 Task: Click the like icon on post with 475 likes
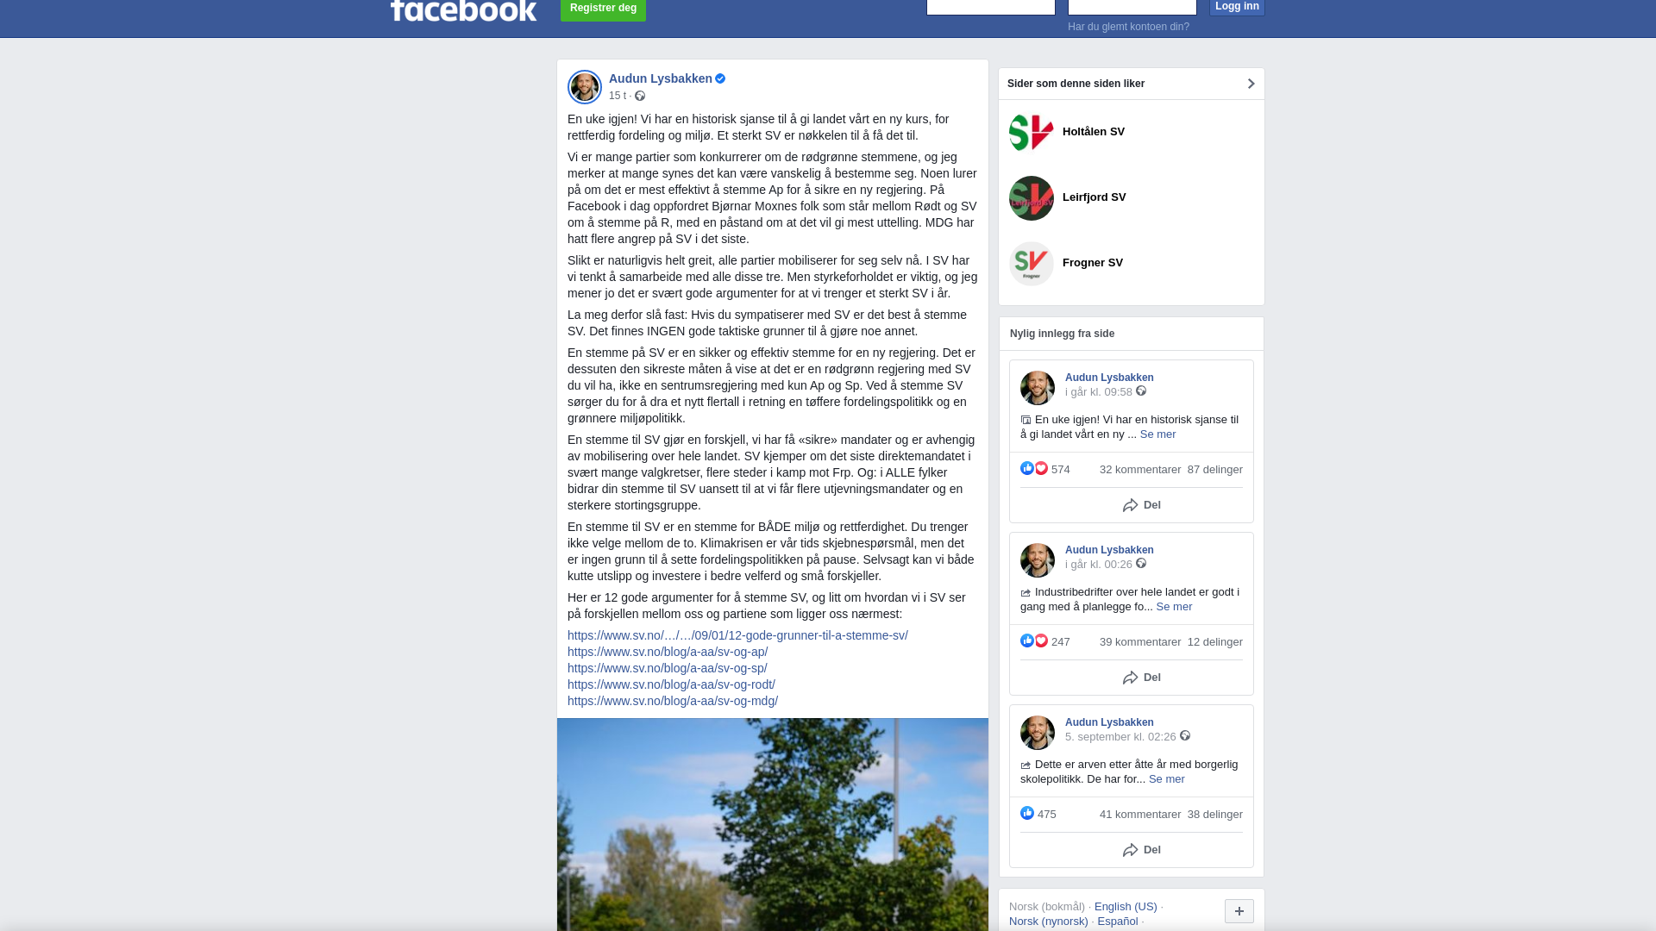coord(1027,813)
